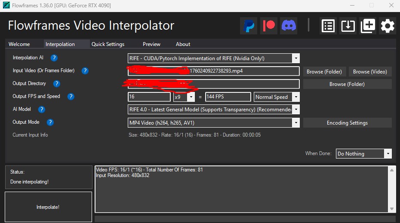400x223 pixels.
Task: Click log line 'Input Resolution: 480x832'
Action: (123, 175)
